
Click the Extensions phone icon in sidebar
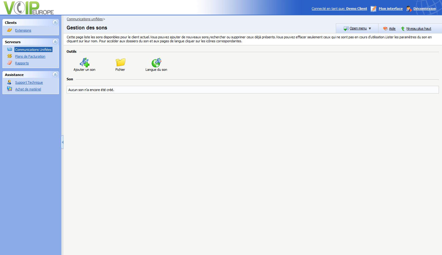pos(10,30)
